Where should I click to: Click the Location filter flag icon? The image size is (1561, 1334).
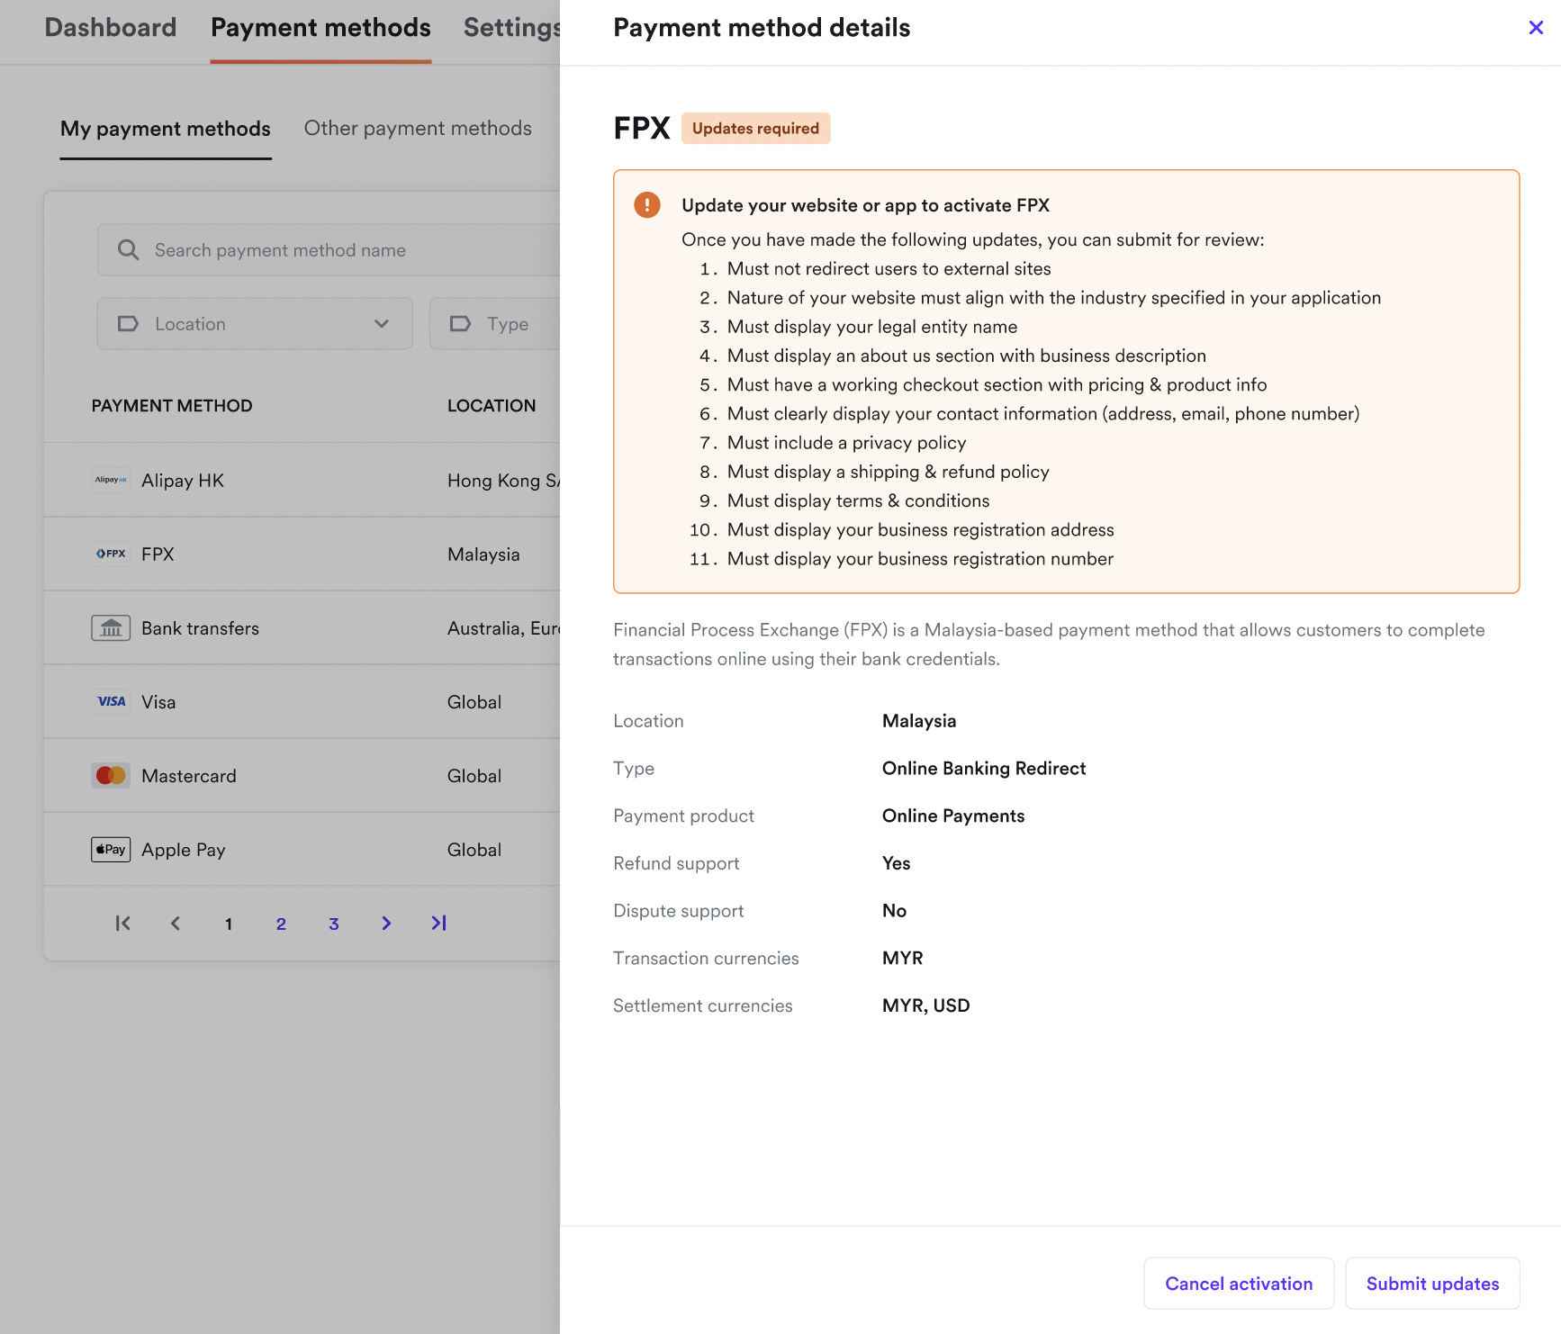pyautogui.click(x=128, y=323)
